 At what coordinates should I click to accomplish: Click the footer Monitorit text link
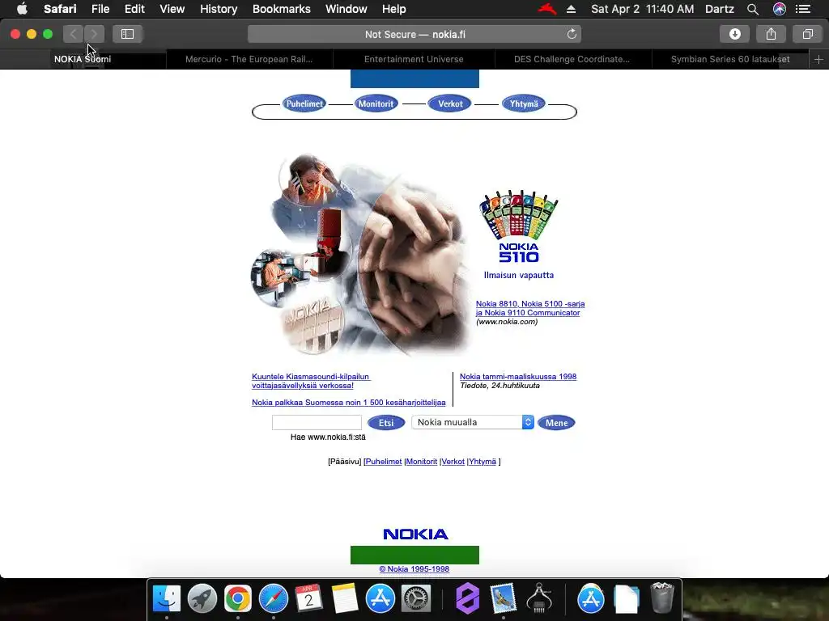[x=421, y=462]
